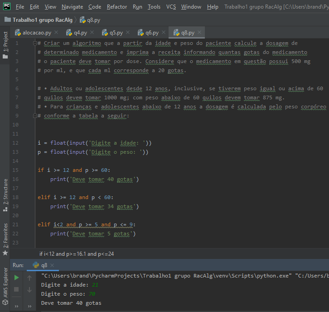Click the PyCharm application logo icon

coord(7,6)
